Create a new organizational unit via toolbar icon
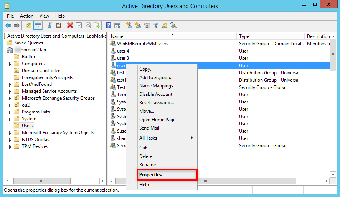 [x=147, y=26]
